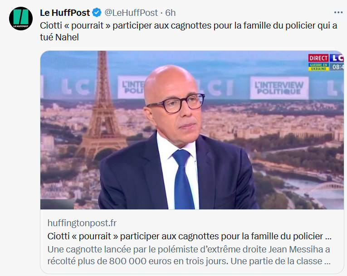Click the large LCI letters on the left backdrop
This screenshot has width=347, height=276.
(76, 87)
